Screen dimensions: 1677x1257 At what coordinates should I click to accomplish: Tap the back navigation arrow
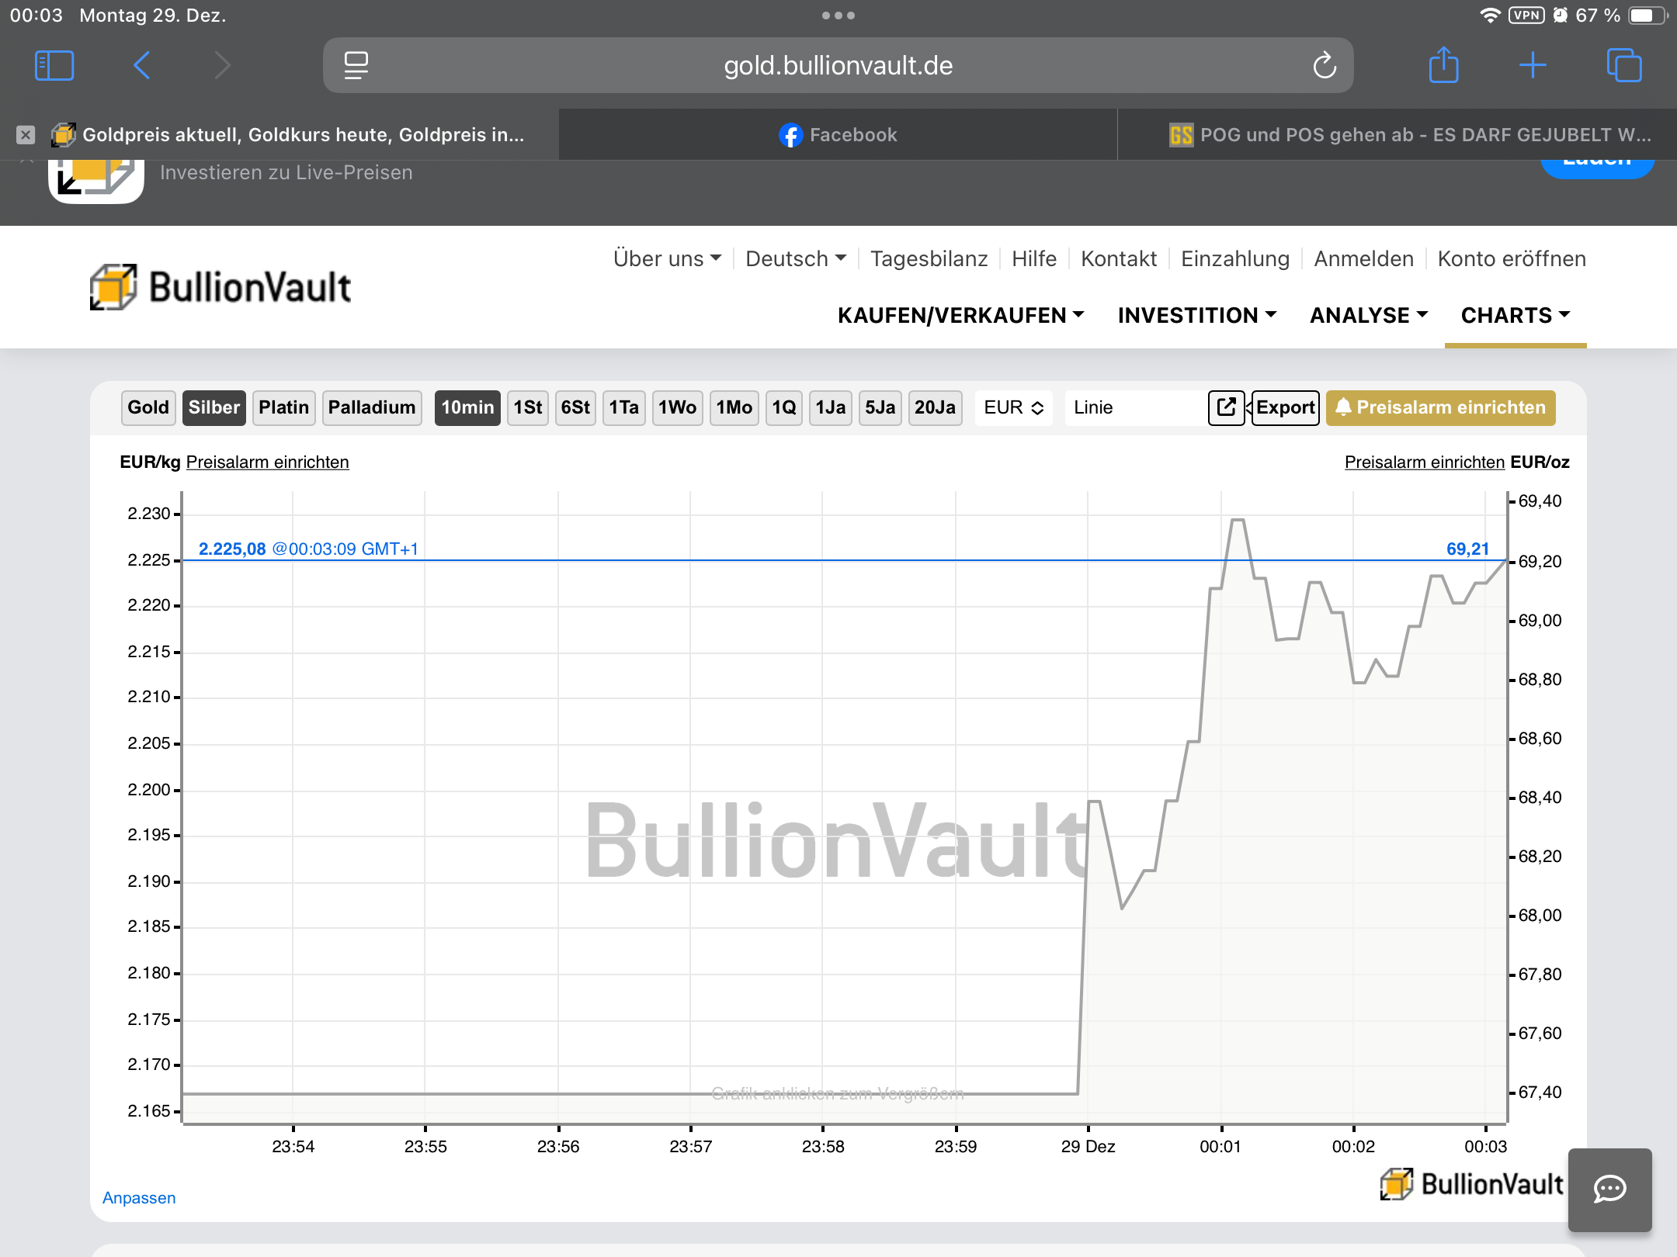click(142, 66)
